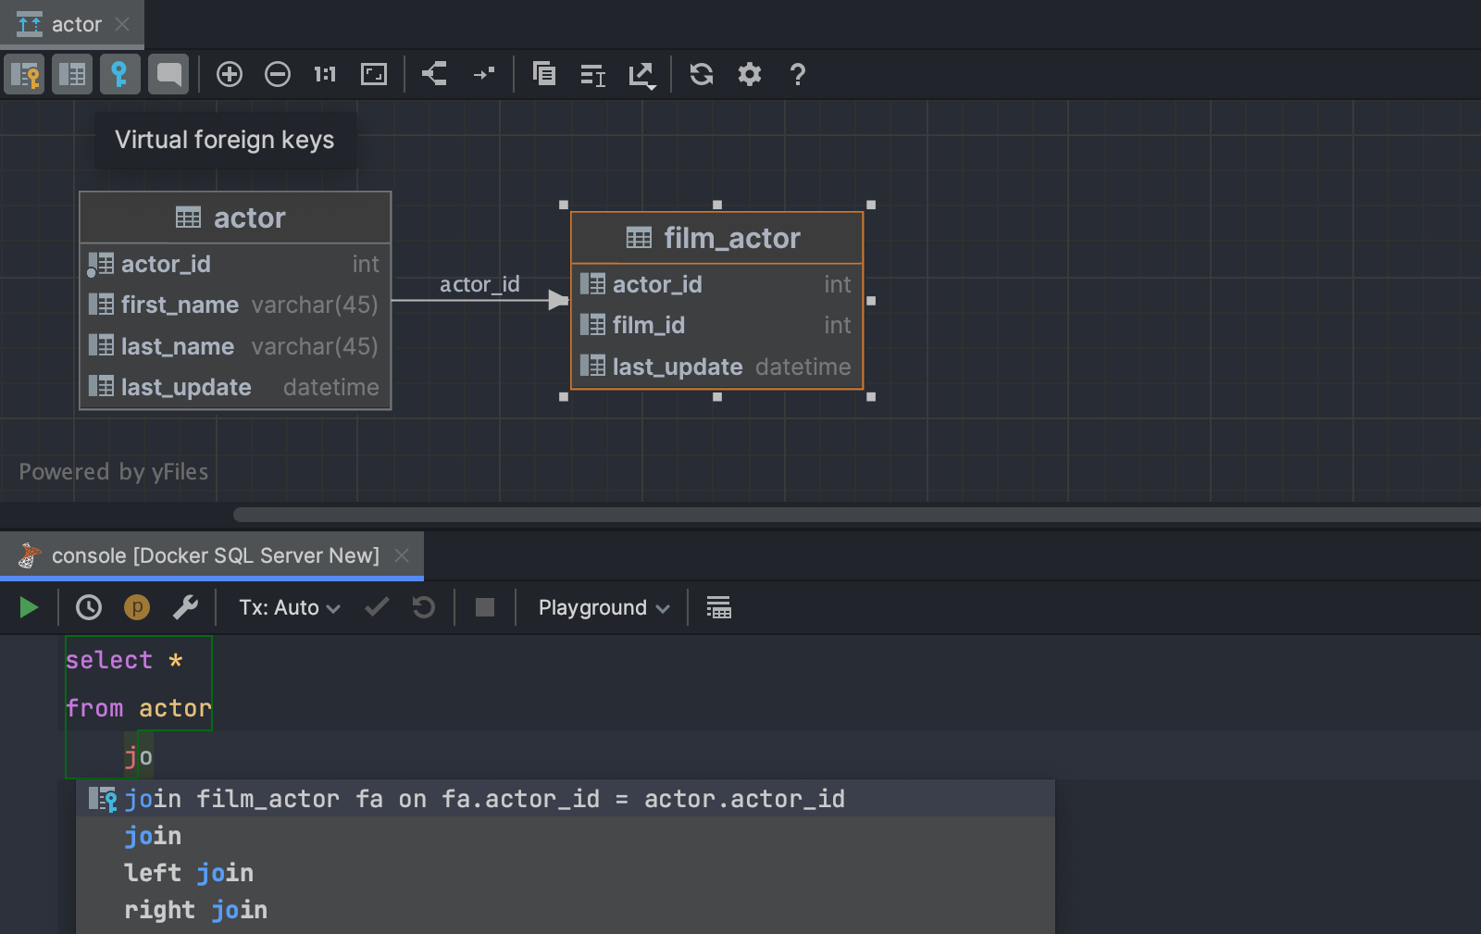Click the actor identifier in from clause

(175, 708)
